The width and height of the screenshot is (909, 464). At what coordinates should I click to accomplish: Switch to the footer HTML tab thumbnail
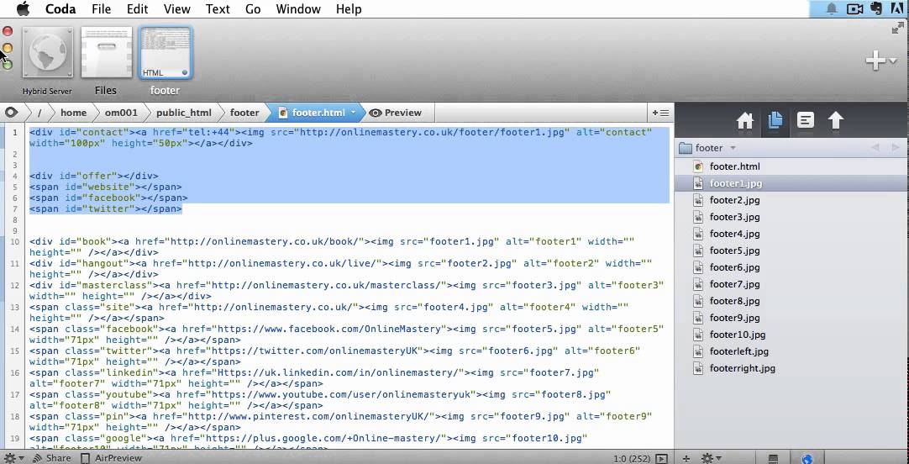(x=166, y=53)
